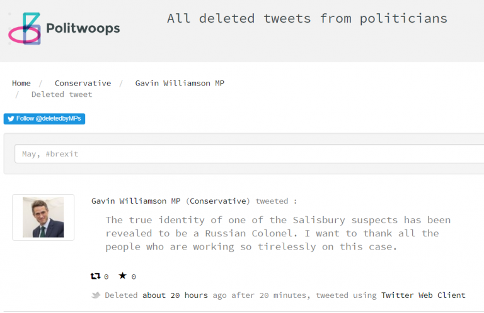Image resolution: width=484 pixels, height=313 pixels.
Task: Click the Twitter Web Client link
Action: click(423, 295)
